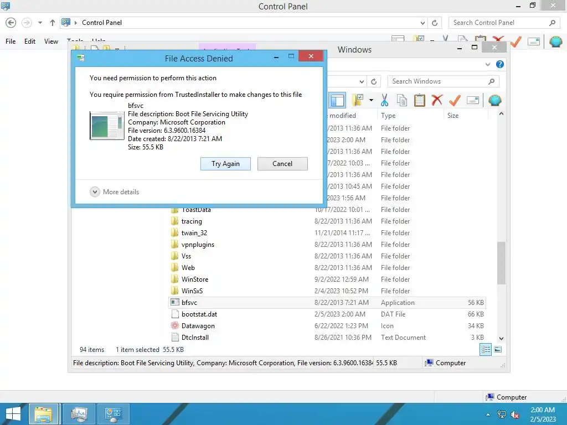The height and width of the screenshot is (425, 567).
Task: Select the WinSxS folder
Action: (192, 291)
